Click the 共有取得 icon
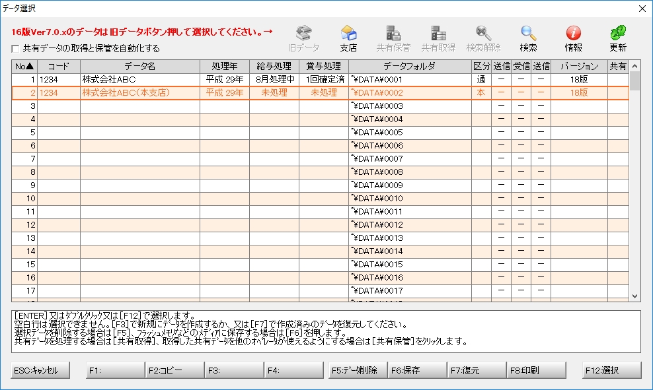The width and height of the screenshot is (653, 390). [x=438, y=39]
